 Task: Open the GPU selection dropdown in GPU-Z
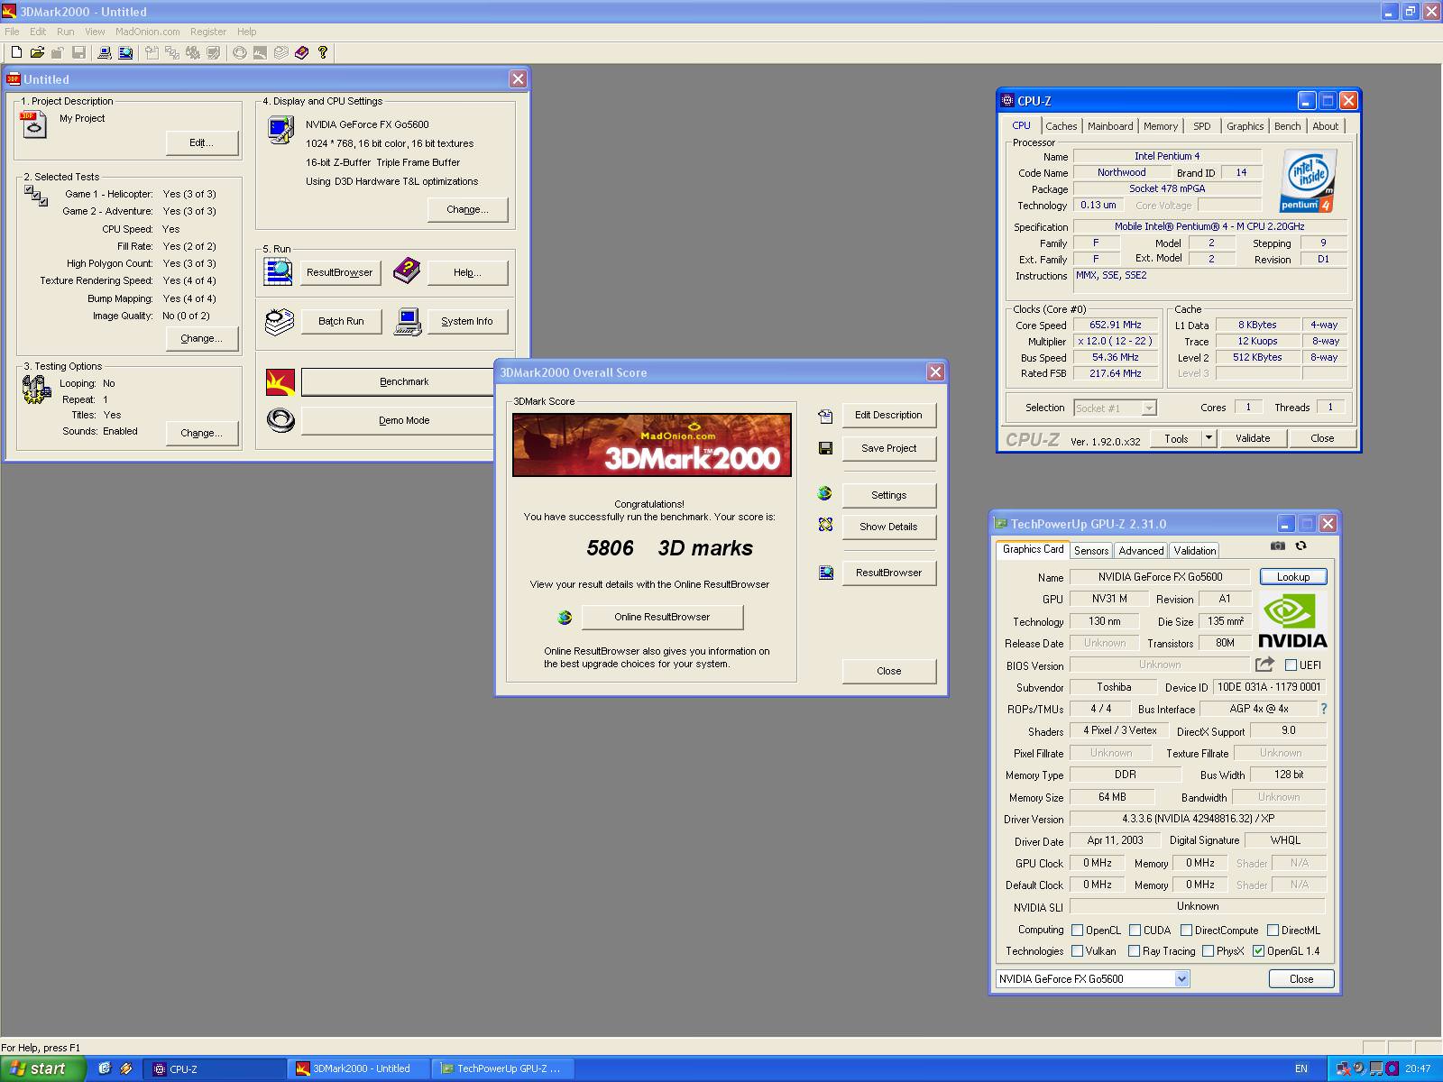(x=1182, y=979)
